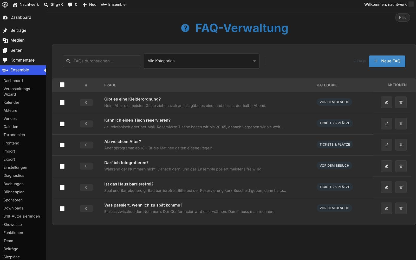Click the question 'Ist das Haus barrierefrei?'
Viewport: 416px width, 260px height.
click(129, 184)
